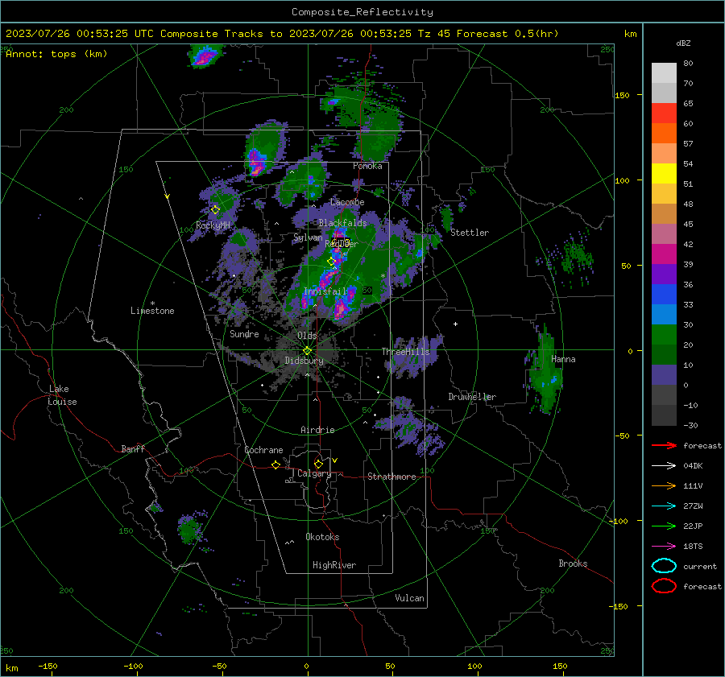Select the magenta 18TS track arrow
The width and height of the screenshot is (725, 677).
point(664,547)
